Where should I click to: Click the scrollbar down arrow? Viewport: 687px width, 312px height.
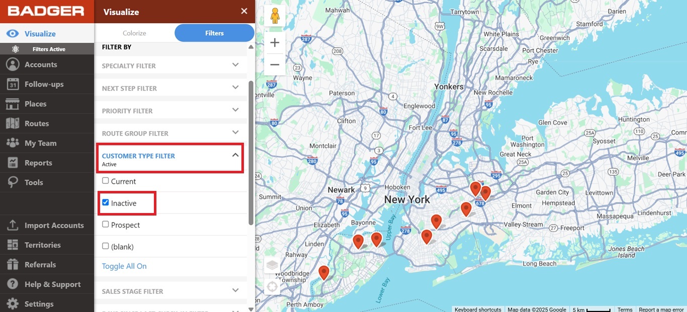[251, 308]
